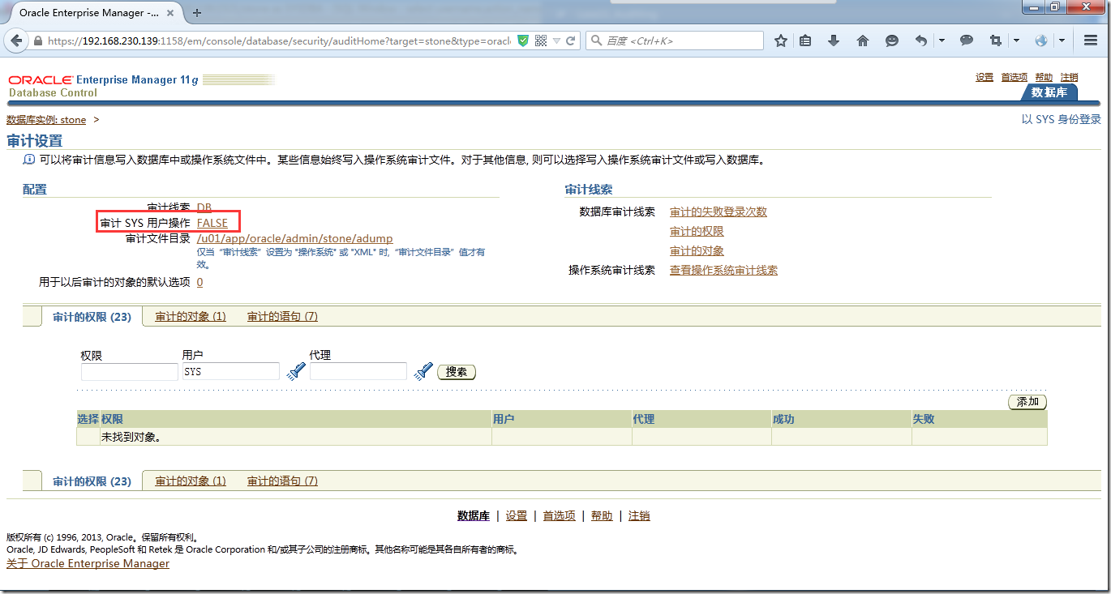Click the 搜索 button
Image resolution: width=1111 pixels, height=594 pixels.
click(457, 372)
